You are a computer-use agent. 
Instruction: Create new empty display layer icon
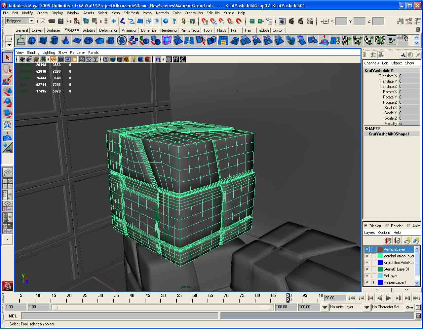(407, 240)
